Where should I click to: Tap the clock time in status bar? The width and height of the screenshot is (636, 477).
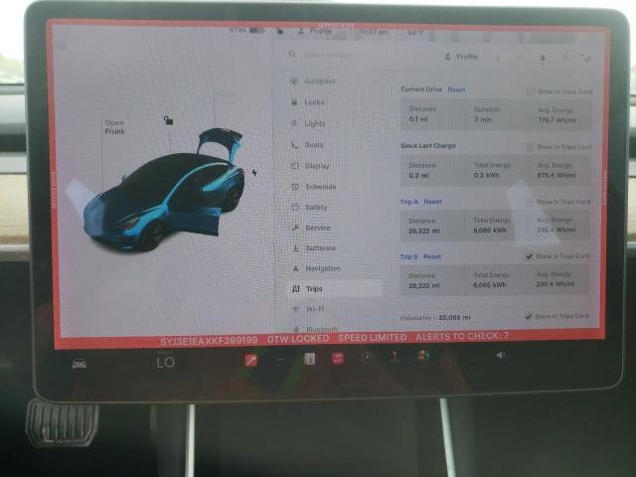point(374,32)
